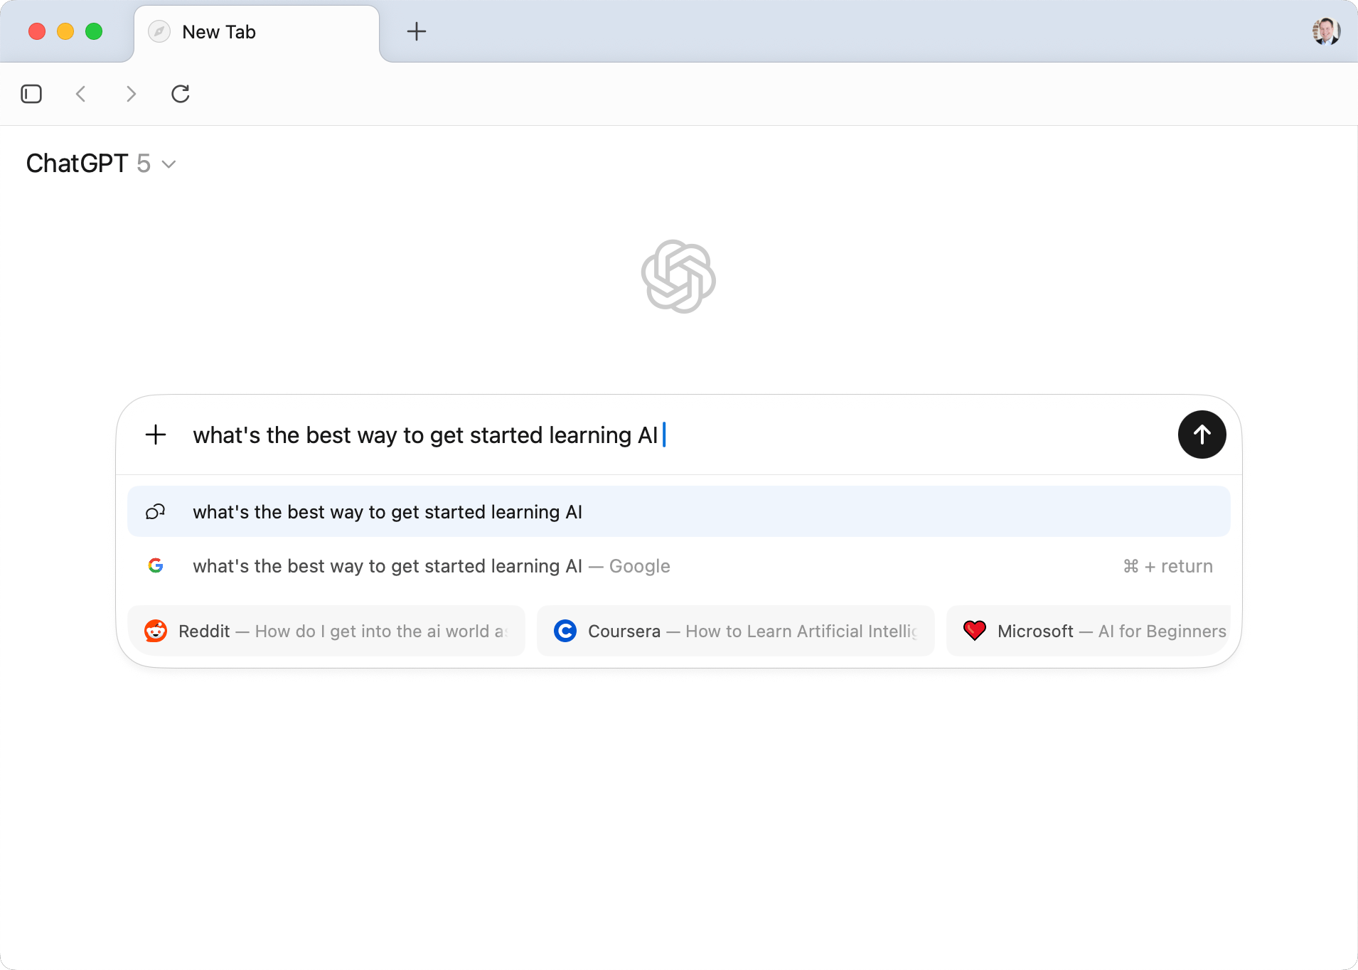Minimize the window with yellow button

pos(65,31)
